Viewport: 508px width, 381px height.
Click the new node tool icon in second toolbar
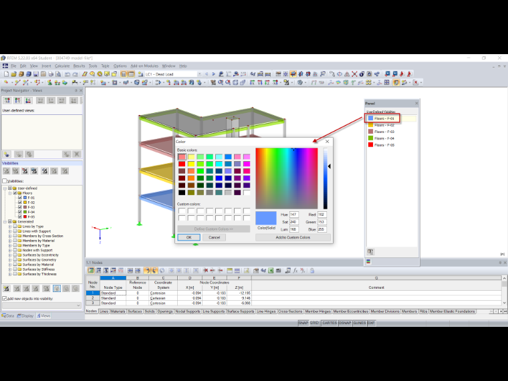[6, 83]
